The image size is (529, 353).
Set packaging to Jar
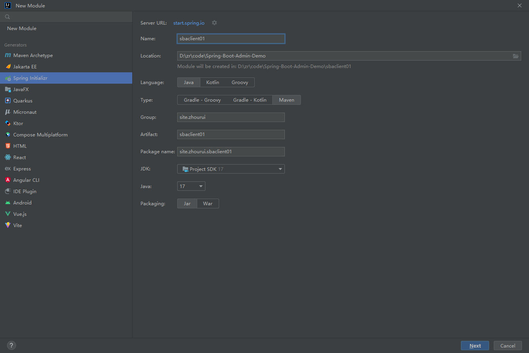coord(187,204)
